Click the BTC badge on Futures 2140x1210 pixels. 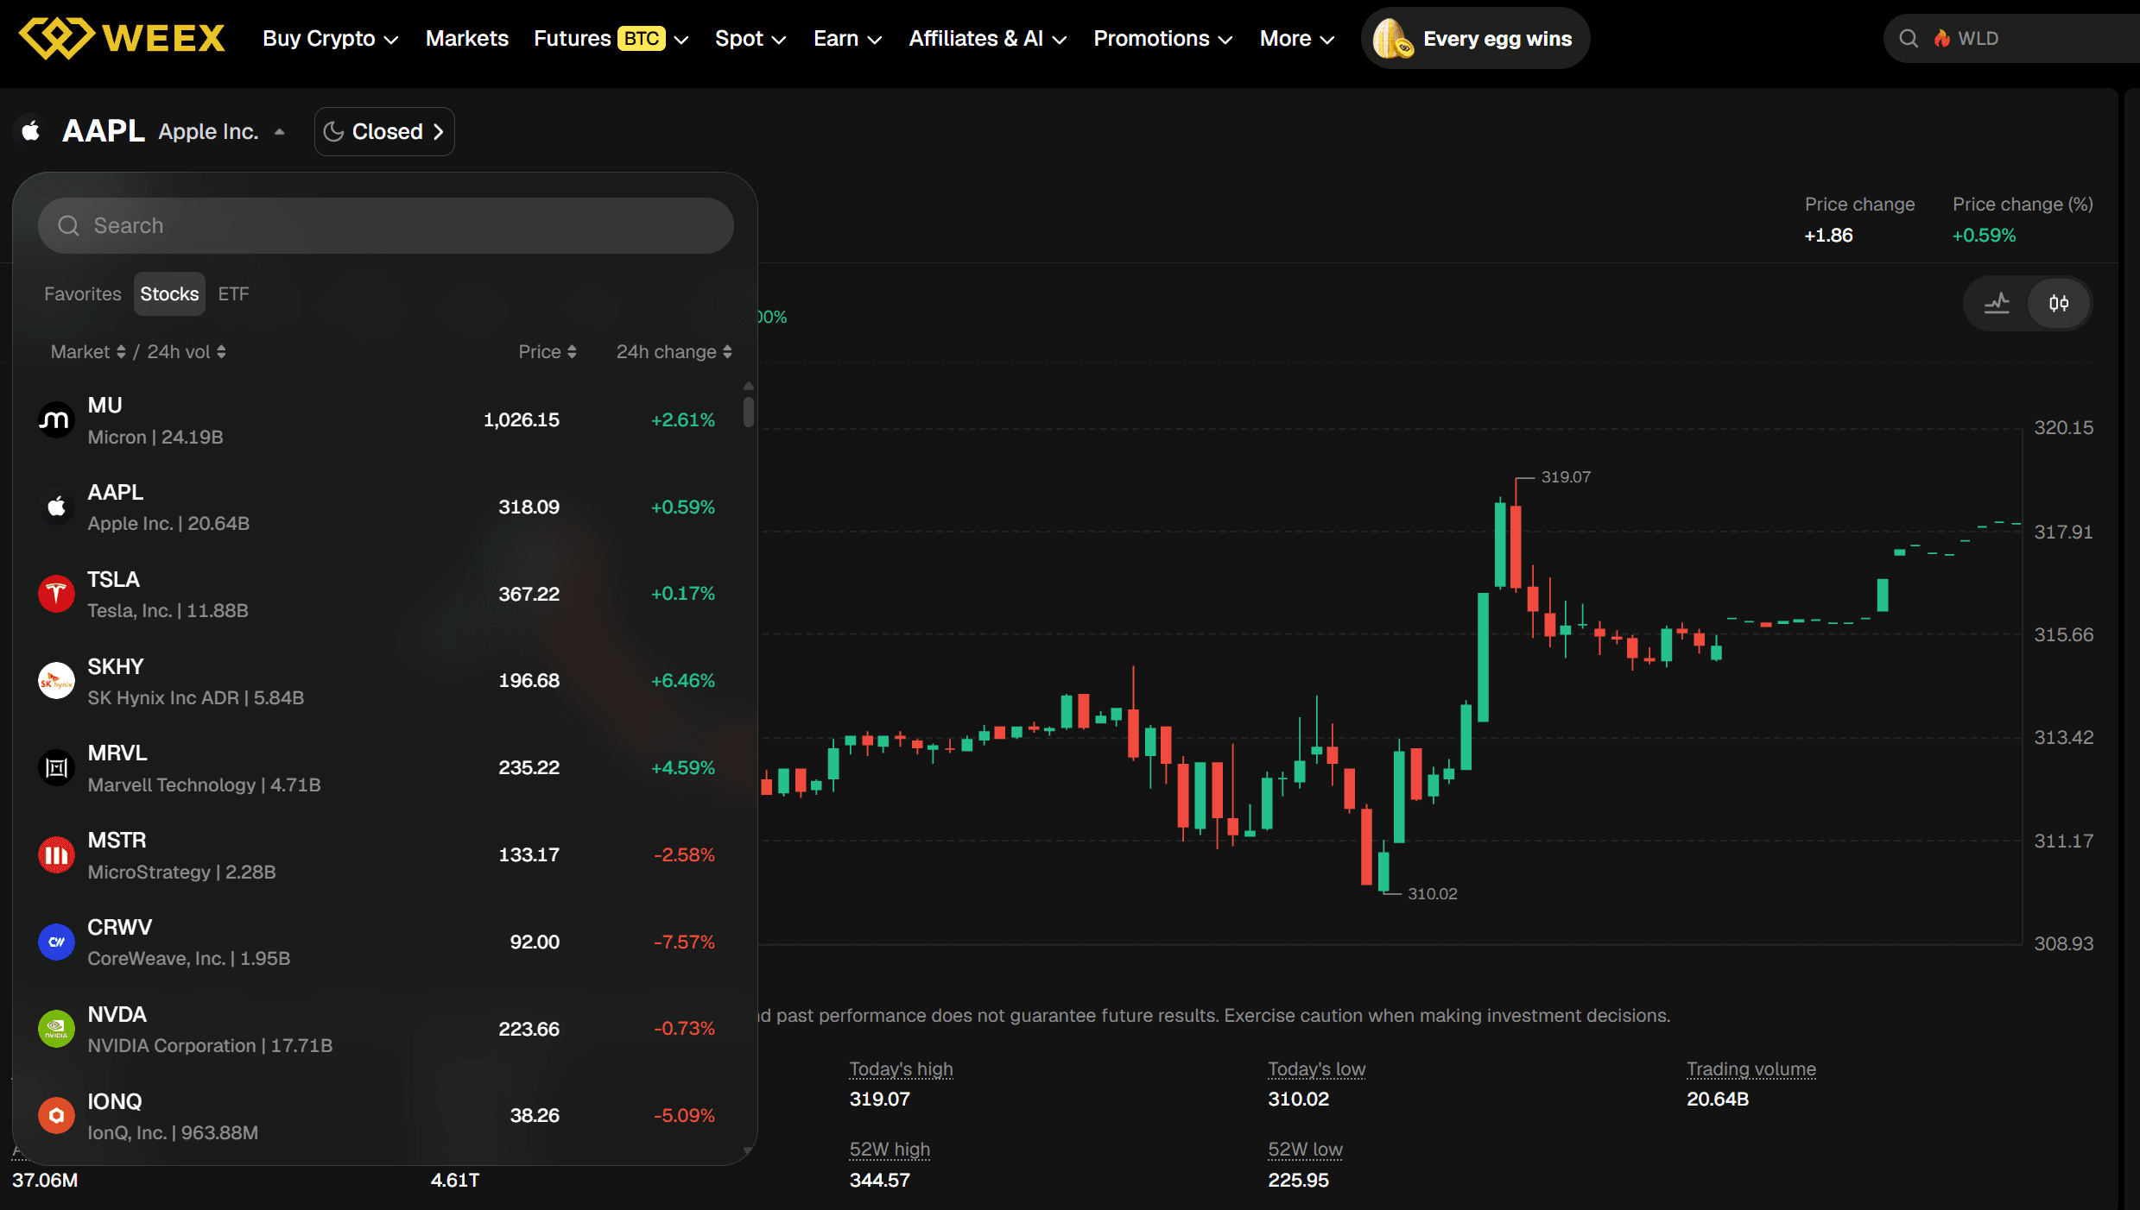point(642,39)
